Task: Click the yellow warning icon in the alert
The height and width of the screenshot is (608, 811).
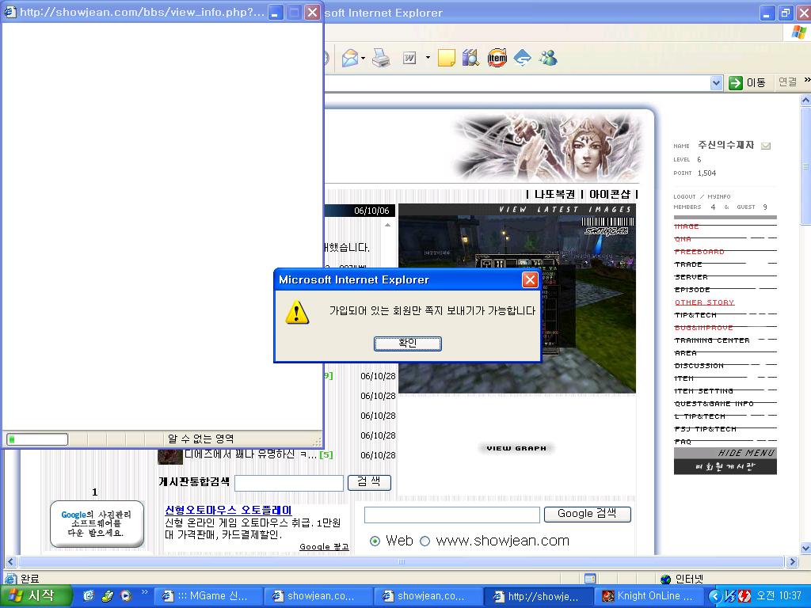Action: click(297, 312)
